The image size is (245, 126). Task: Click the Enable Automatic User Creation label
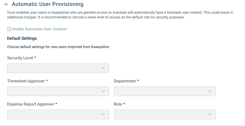40,29
